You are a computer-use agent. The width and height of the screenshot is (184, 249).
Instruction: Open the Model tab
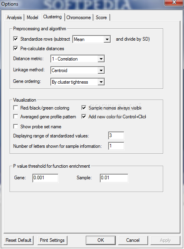[32, 18]
